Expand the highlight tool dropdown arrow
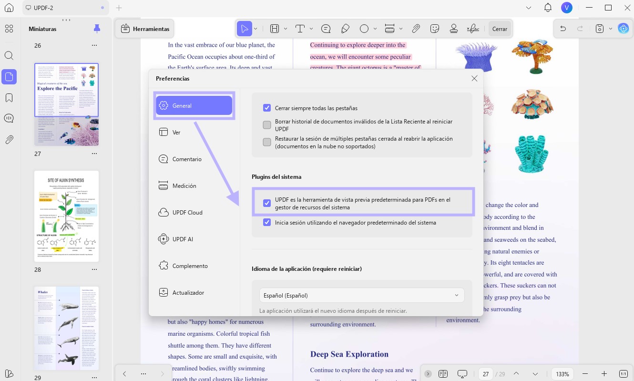 pos(286,29)
